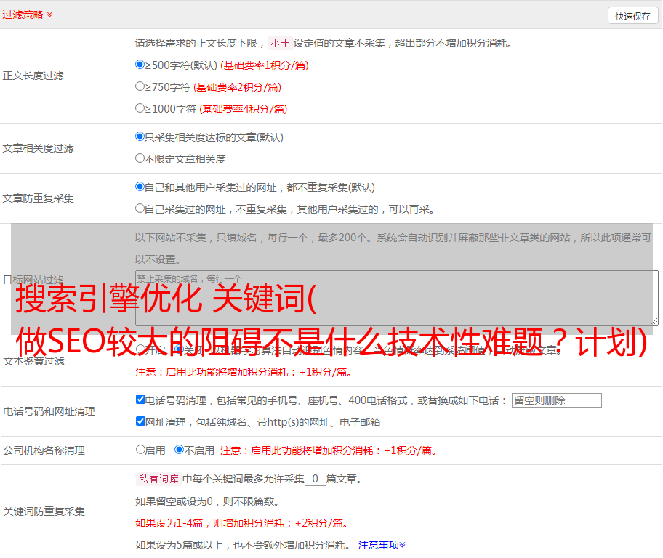Select 不限定文章相关度 radio button
The image size is (663, 558).
pos(140,158)
